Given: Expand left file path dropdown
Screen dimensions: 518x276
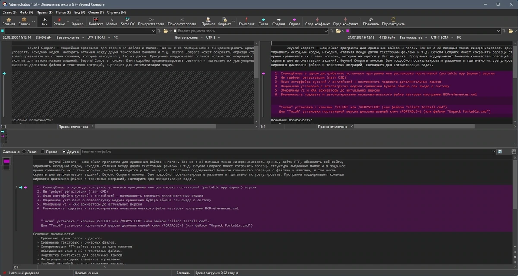Looking at the screenshot, I should coord(153,31).
